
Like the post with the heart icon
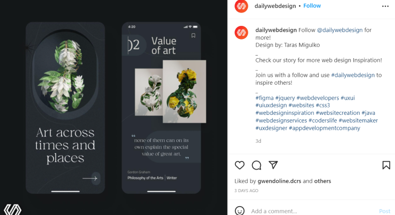click(240, 165)
